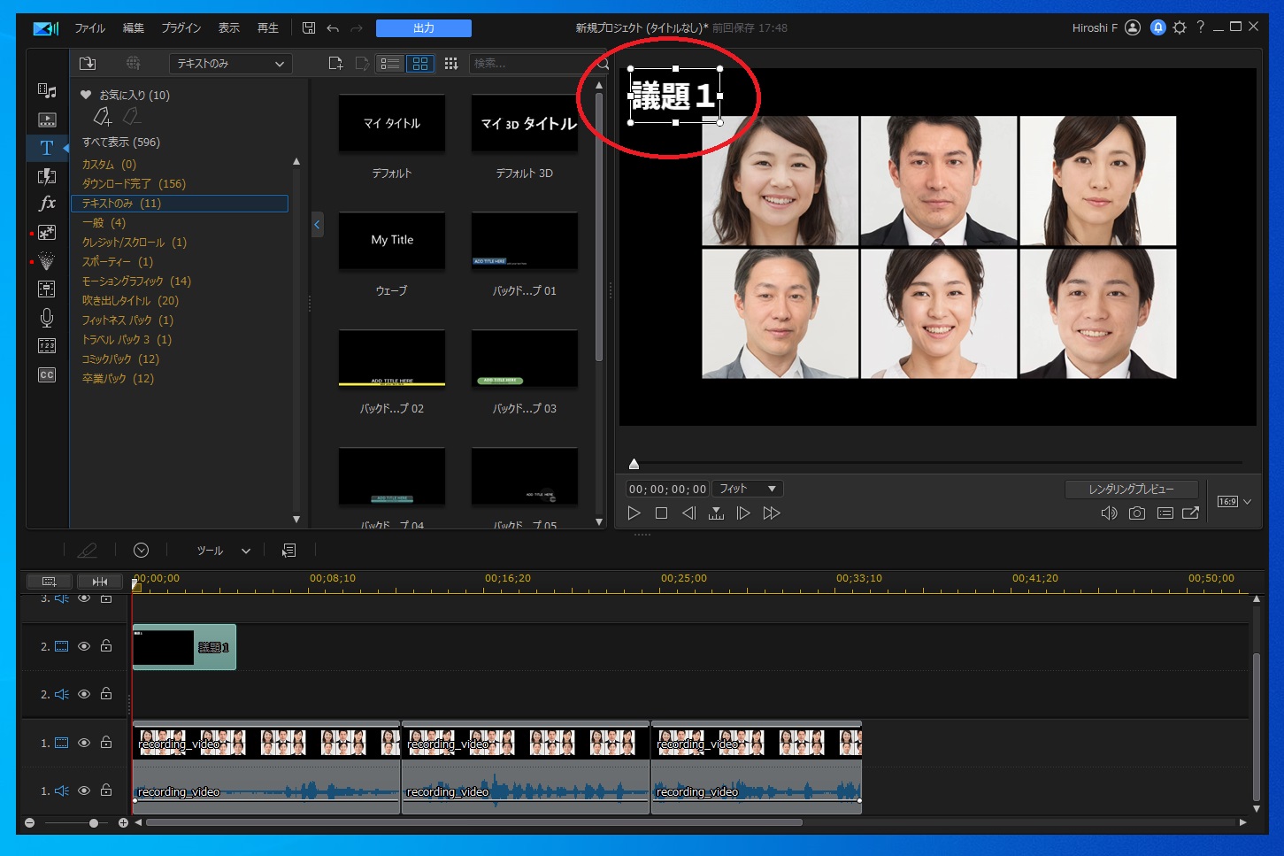Open the notifications bell icon
The height and width of the screenshot is (856, 1284).
coord(1157,27)
